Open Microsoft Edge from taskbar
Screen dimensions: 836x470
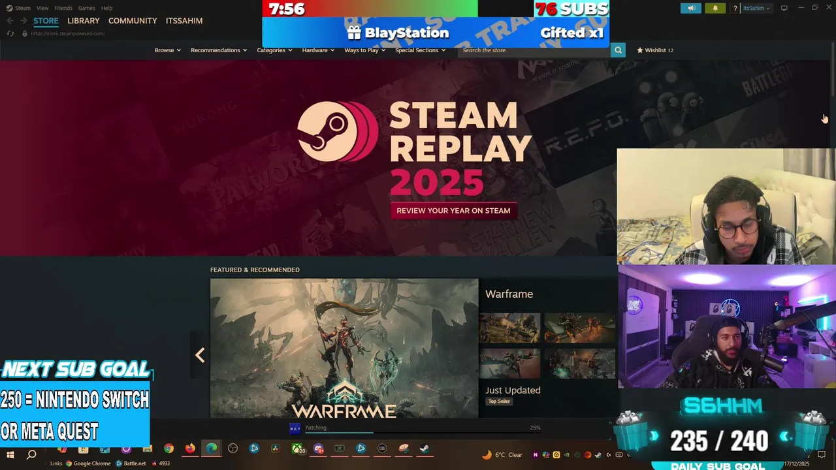point(212,448)
